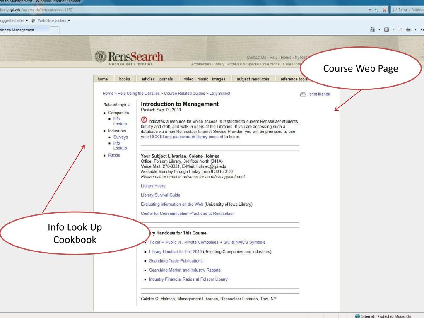424x318 pixels.
Task: Click the search box magnifier icon
Action: pos(395,10)
